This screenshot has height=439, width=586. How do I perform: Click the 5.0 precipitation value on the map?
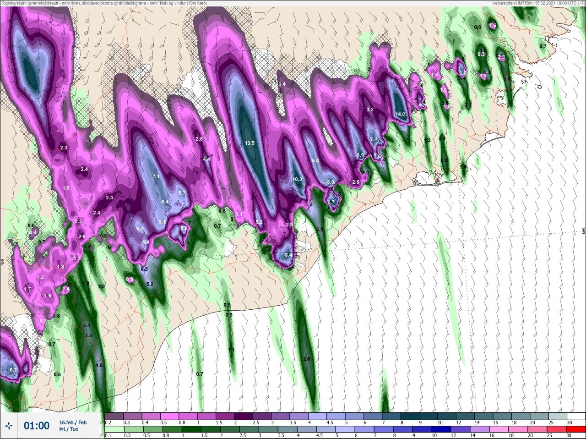[x=140, y=229]
